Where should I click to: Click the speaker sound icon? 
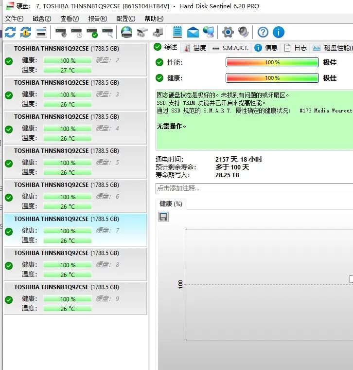coord(243,32)
